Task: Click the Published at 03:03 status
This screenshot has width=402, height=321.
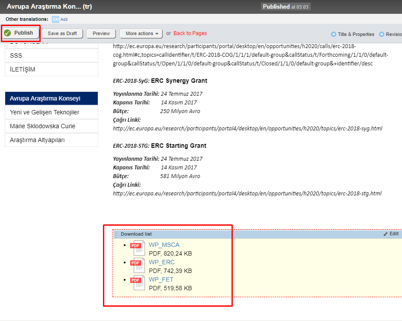Action: [286, 6]
